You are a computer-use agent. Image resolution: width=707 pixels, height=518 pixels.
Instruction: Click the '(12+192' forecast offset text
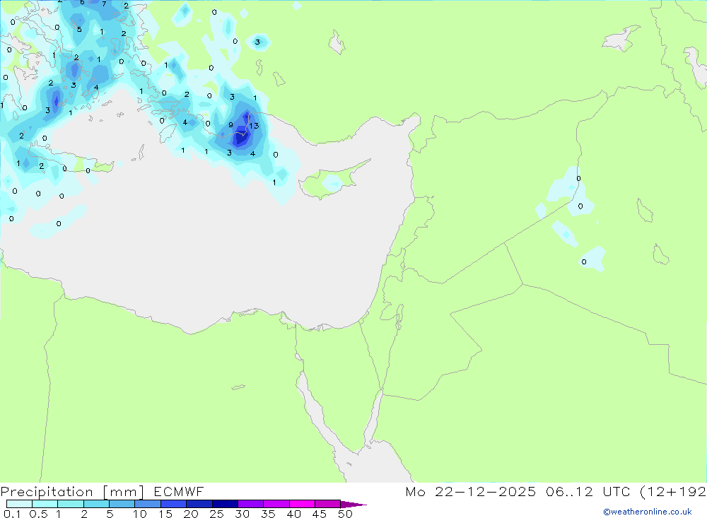(x=673, y=491)
